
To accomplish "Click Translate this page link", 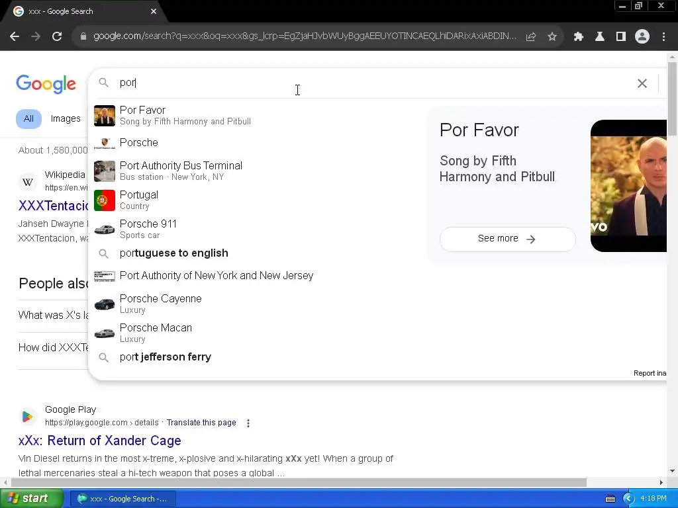I will coord(201,423).
